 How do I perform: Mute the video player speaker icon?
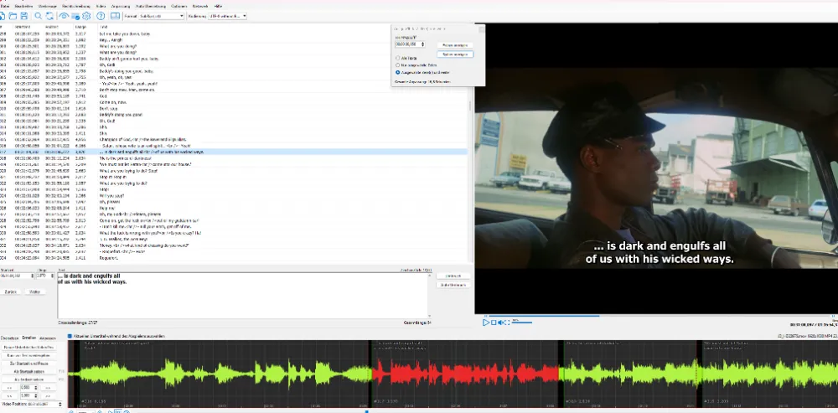pos(501,323)
